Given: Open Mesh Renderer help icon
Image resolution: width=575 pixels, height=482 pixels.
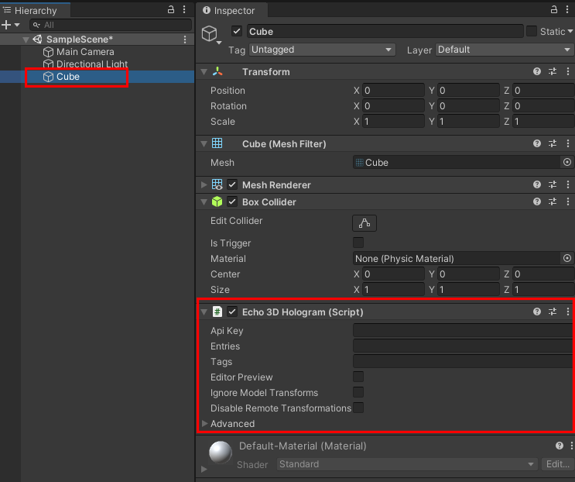Looking at the screenshot, I should tap(537, 184).
